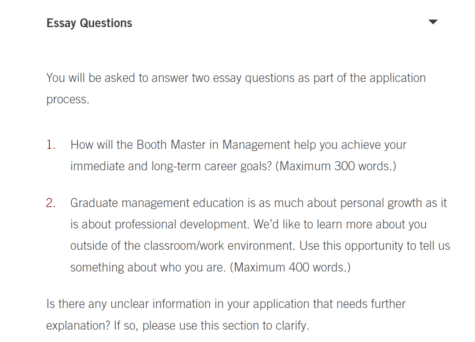The image size is (475, 342).
Task: Click the word 'process.' in the intro
Action: pos(68,100)
